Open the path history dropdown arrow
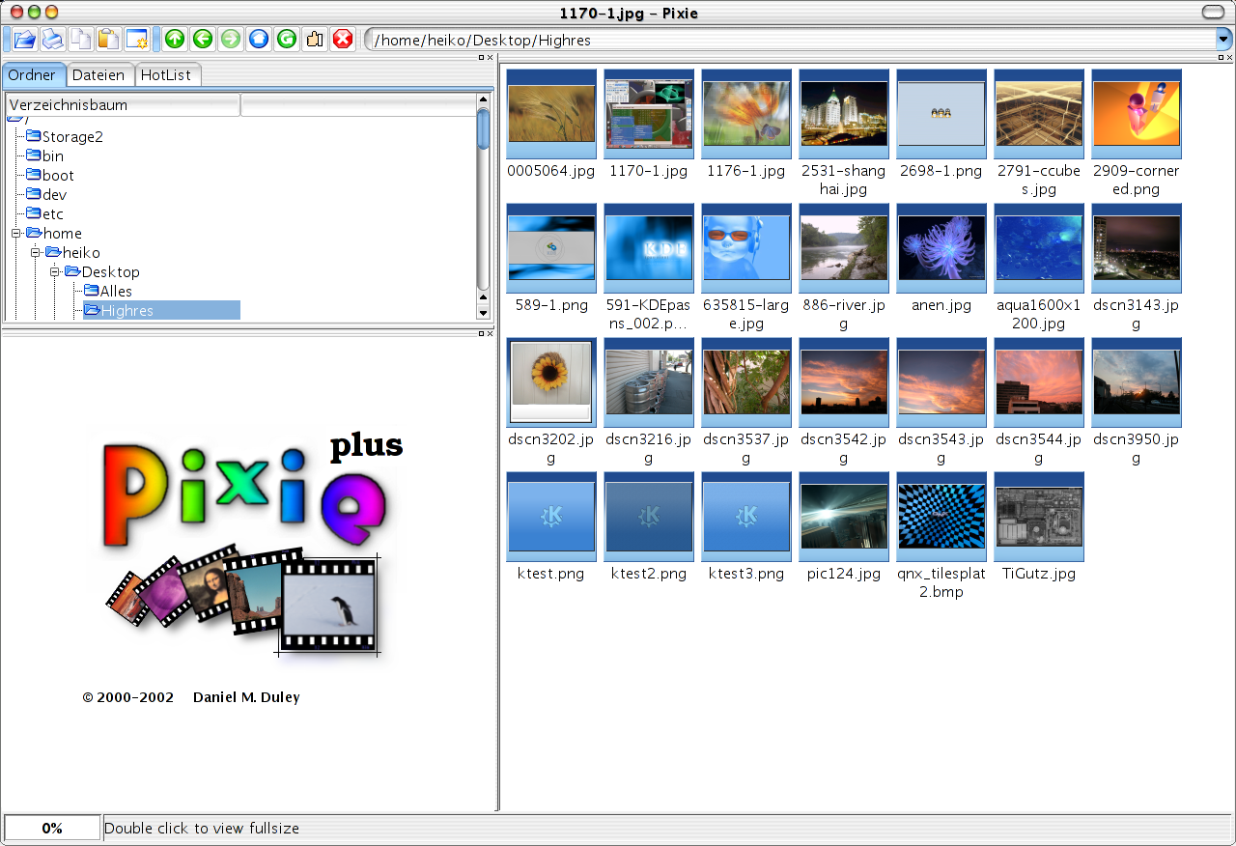The image size is (1236, 846). pyautogui.click(x=1223, y=40)
